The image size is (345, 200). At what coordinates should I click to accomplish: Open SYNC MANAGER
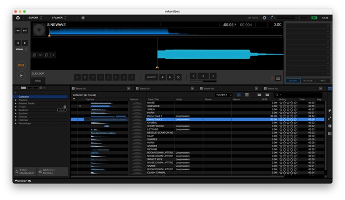point(25,171)
